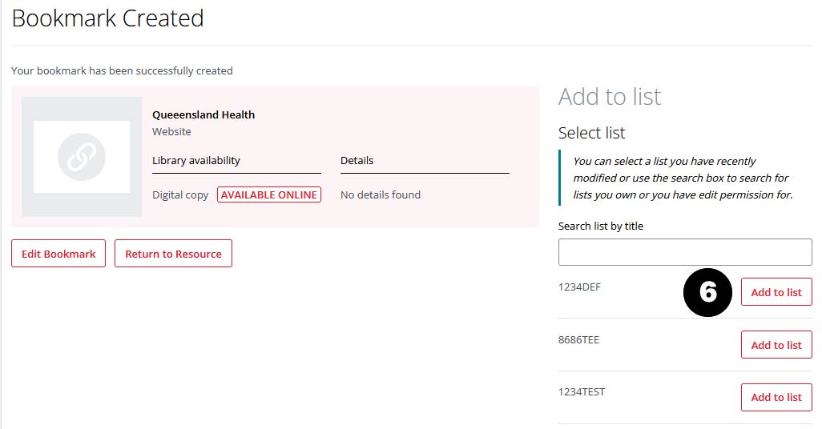Click the No details found text

(380, 194)
